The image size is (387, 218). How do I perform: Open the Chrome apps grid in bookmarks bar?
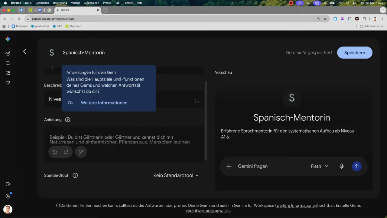coord(4,26)
